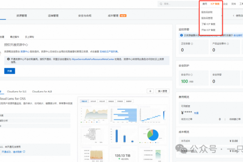Click the 前往授权 link in monitoring notice
Viewport: 243px width, 162px height.
(x=238, y=36)
